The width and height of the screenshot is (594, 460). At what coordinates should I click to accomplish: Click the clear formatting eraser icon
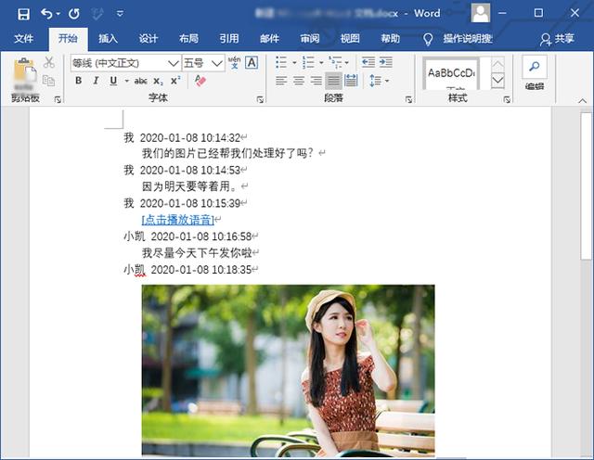tap(200, 82)
